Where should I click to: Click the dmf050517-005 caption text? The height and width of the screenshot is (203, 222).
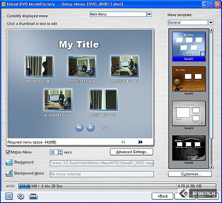tap(124, 81)
